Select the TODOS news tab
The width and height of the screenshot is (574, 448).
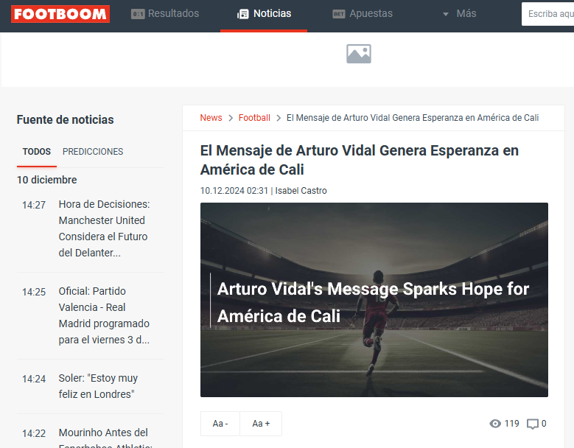tap(37, 152)
